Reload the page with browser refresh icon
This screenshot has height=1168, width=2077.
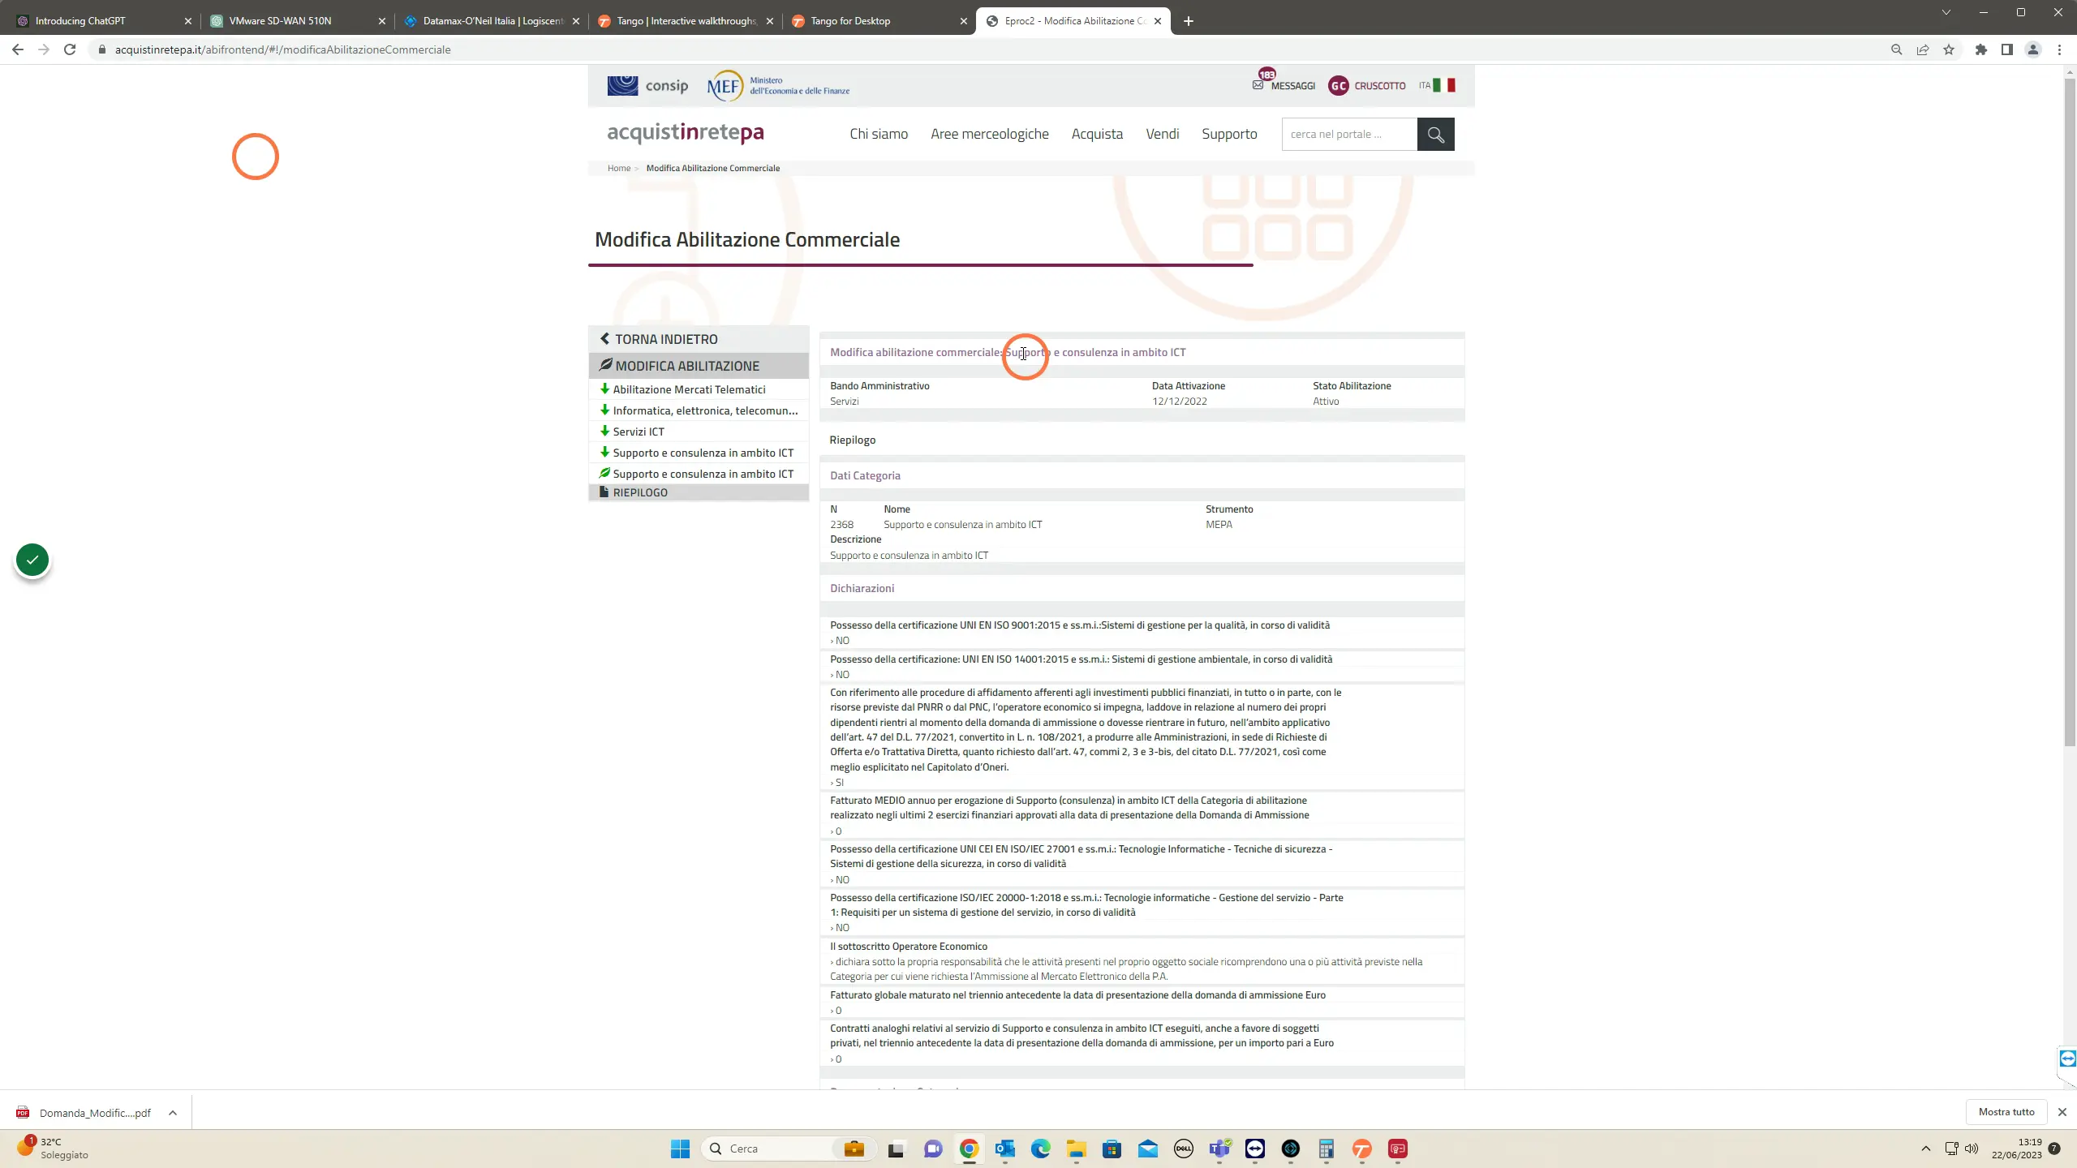[x=70, y=49]
